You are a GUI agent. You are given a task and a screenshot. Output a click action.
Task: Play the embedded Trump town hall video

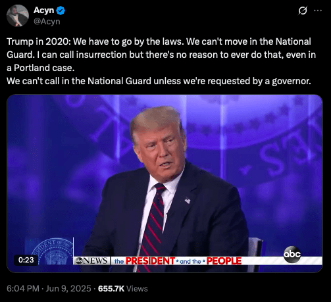pos(165,184)
